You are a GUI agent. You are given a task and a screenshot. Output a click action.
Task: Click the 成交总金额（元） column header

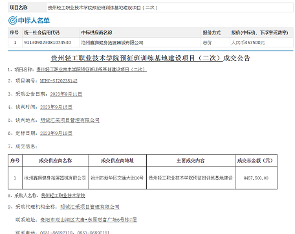pos(256,160)
